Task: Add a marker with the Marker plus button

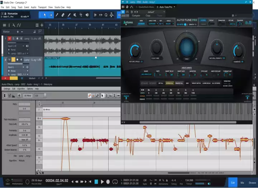Action: pos(18,32)
